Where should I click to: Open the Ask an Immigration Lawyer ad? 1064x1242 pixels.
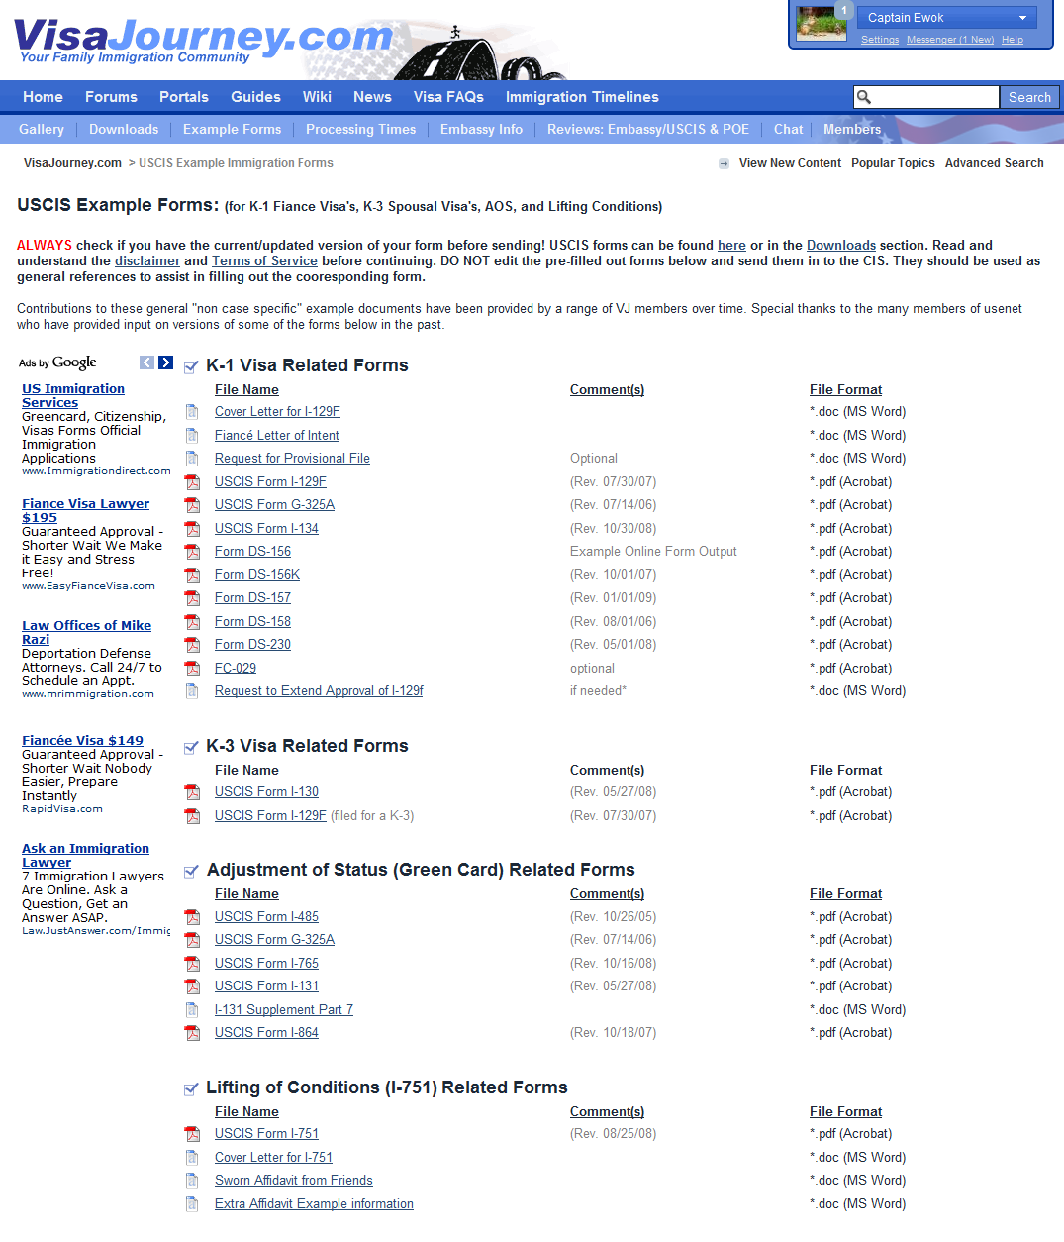pos(85,856)
